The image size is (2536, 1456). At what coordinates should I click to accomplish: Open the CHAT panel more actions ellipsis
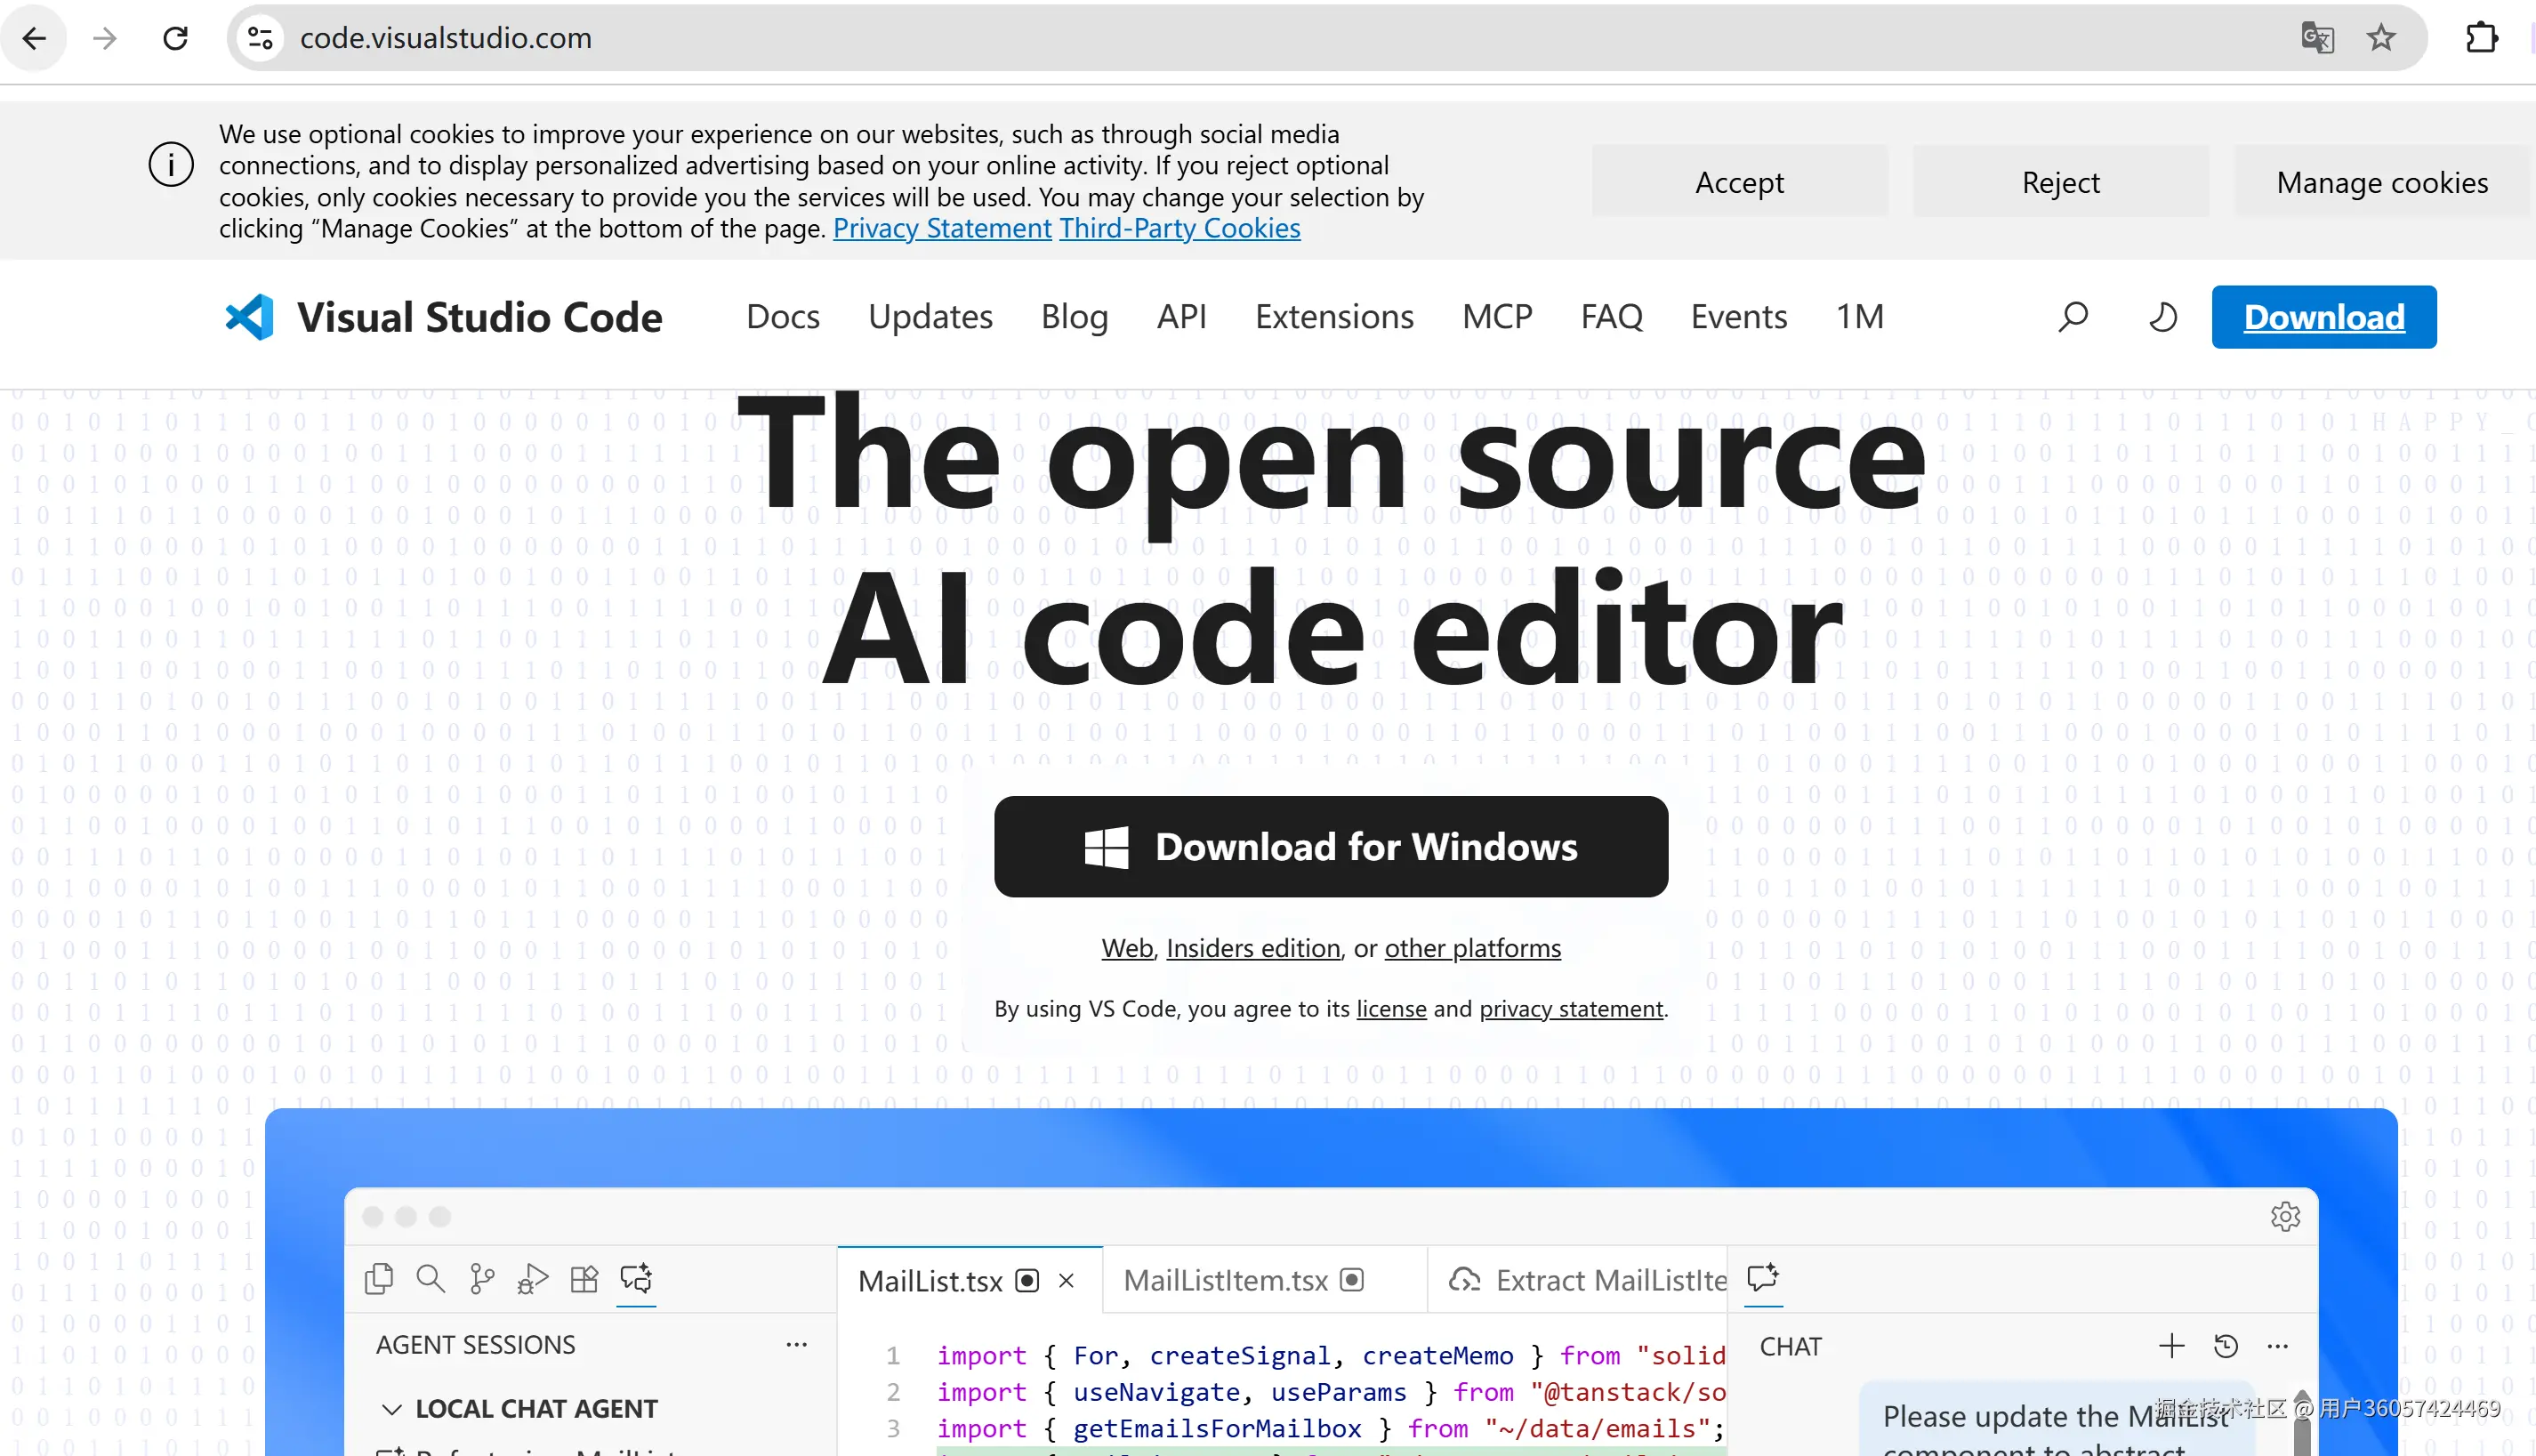click(2277, 1346)
